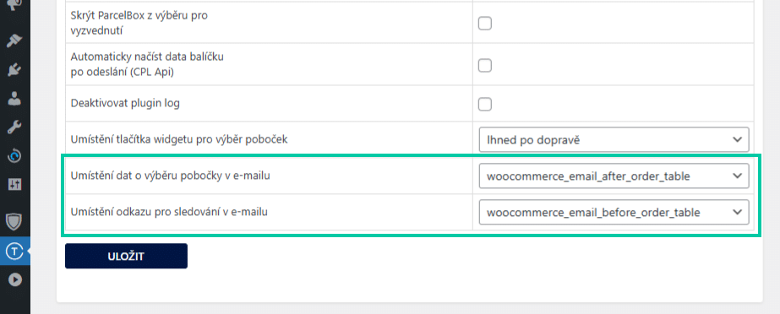
Task: Open the Settings sliders icon in sidebar
Action: coord(14,185)
